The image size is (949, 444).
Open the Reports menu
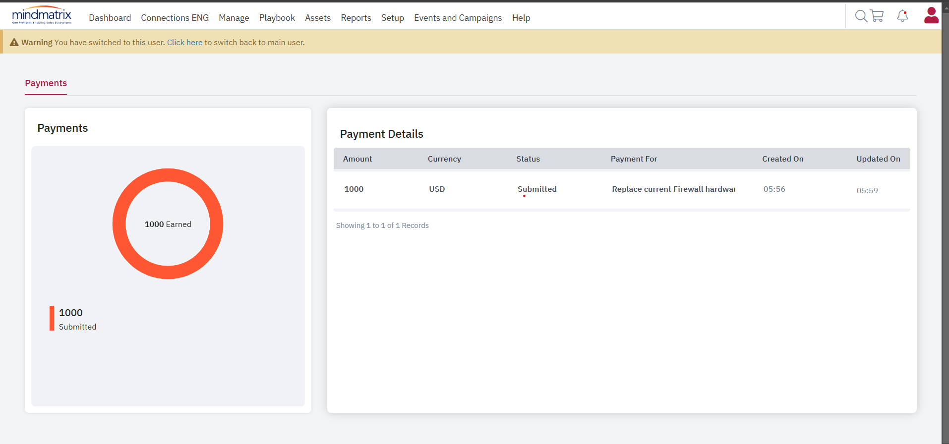click(356, 18)
